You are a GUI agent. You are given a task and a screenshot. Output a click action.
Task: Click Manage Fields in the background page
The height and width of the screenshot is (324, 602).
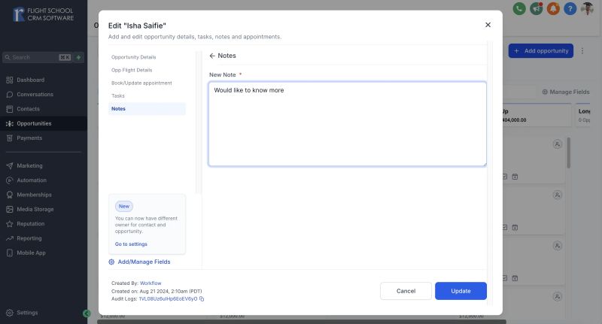(x=566, y=92)
